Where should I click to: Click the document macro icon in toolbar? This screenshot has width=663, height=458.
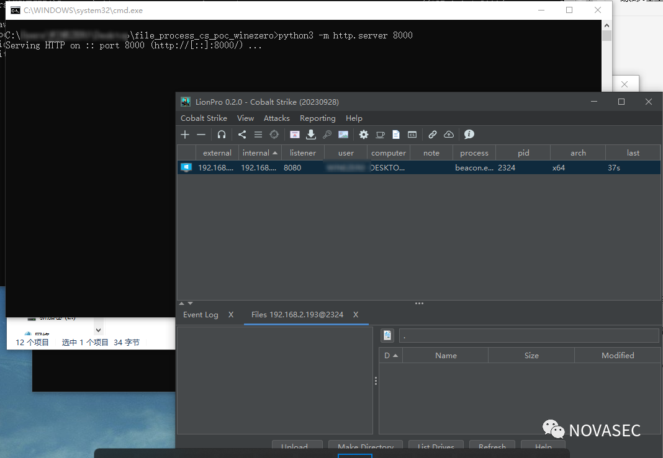click(x=396, y=134)
